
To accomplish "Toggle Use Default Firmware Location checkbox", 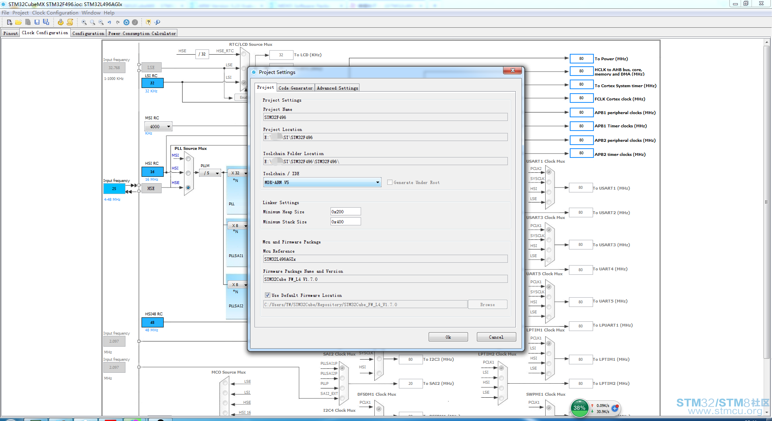I will pos(267,295).
